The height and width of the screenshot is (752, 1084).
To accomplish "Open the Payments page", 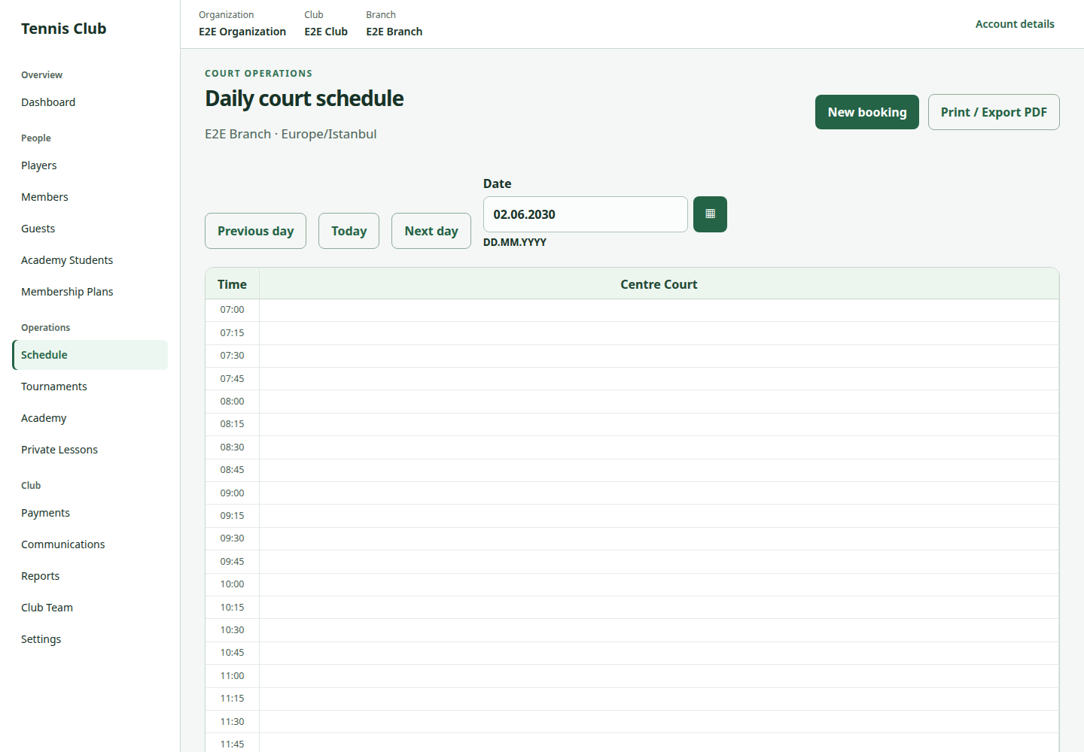I will point(45,513).
